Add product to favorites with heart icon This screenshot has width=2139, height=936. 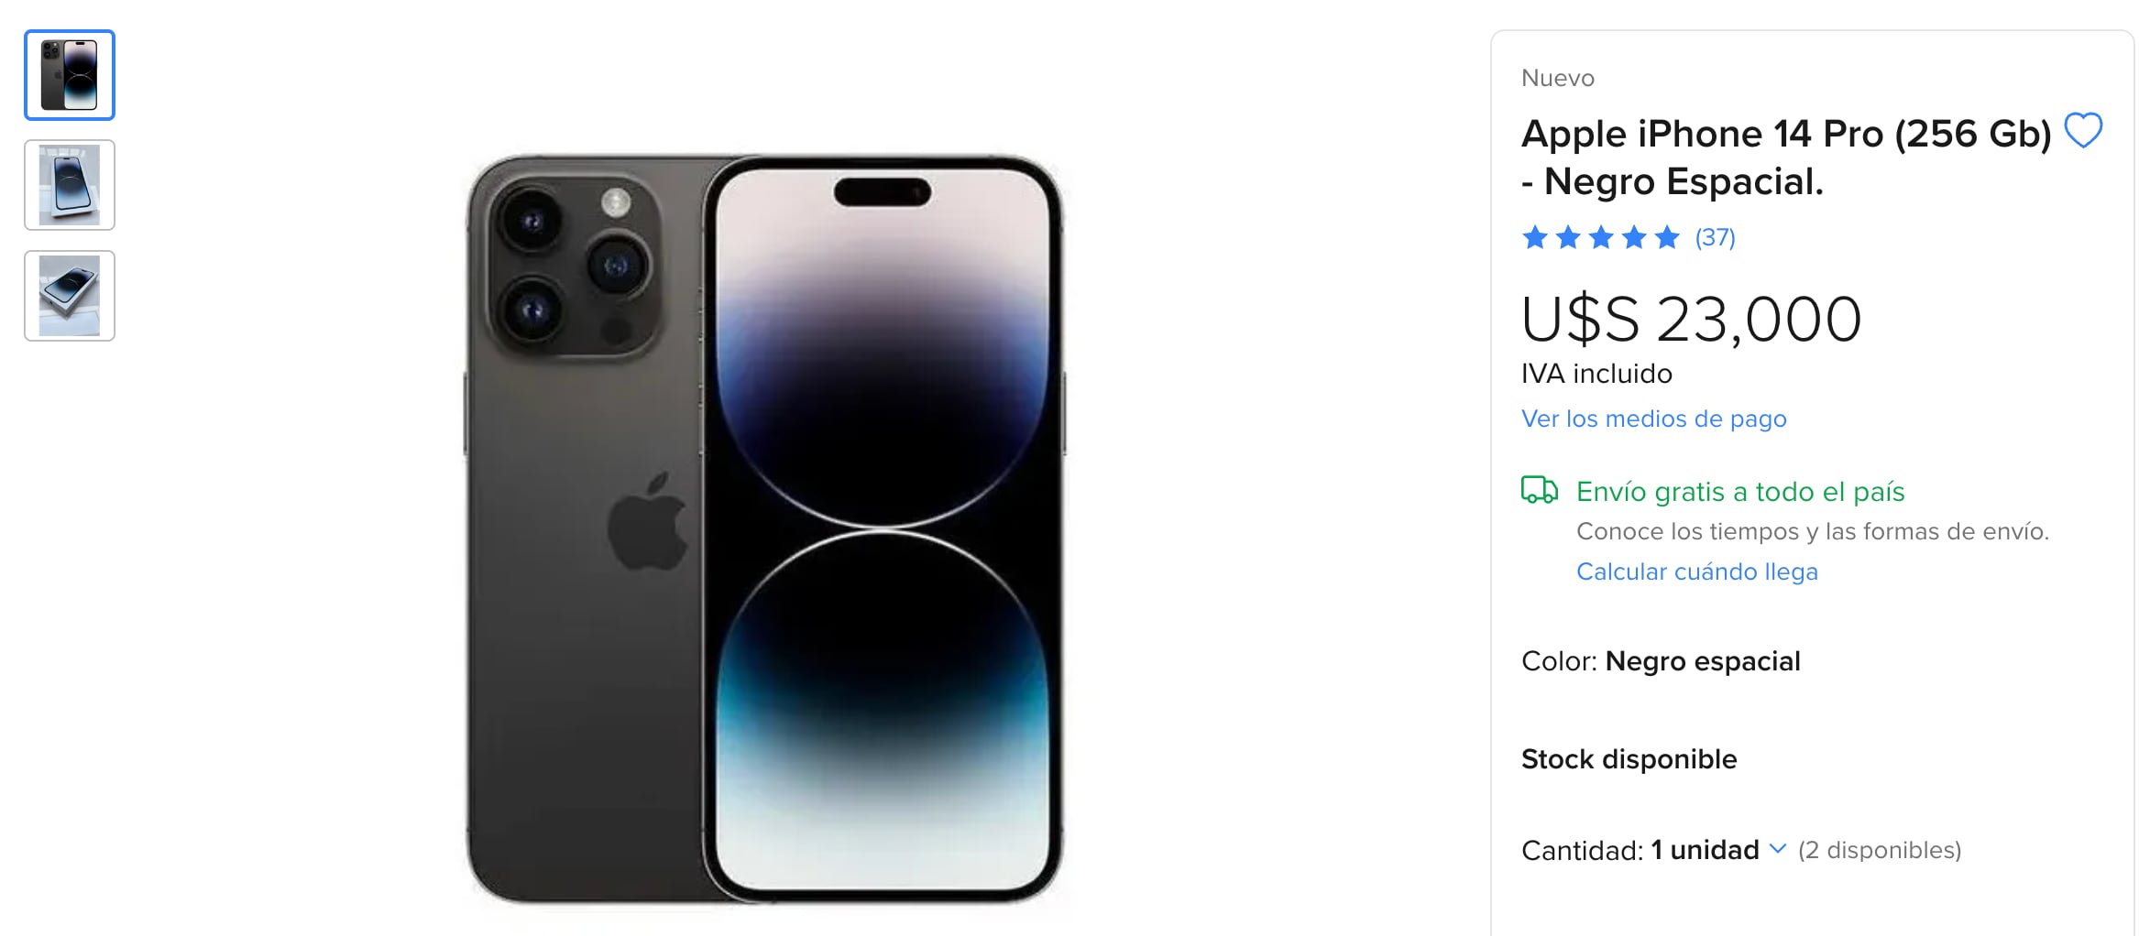click(2082, 130)
